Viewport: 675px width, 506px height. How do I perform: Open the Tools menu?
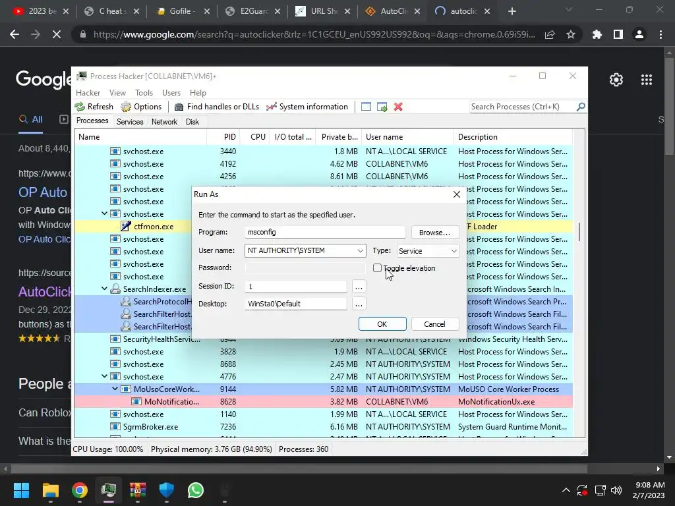[144, 92]
